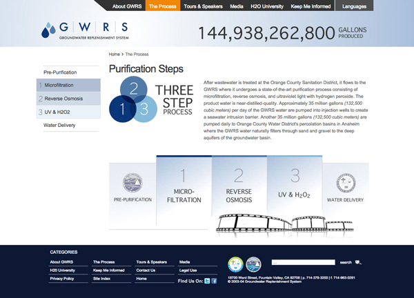Open the Languages dropdown
Viewport: 414px width, 298px height.
[355, 6]
